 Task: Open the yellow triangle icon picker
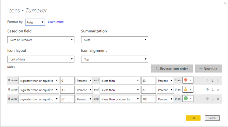pos(188,89)
